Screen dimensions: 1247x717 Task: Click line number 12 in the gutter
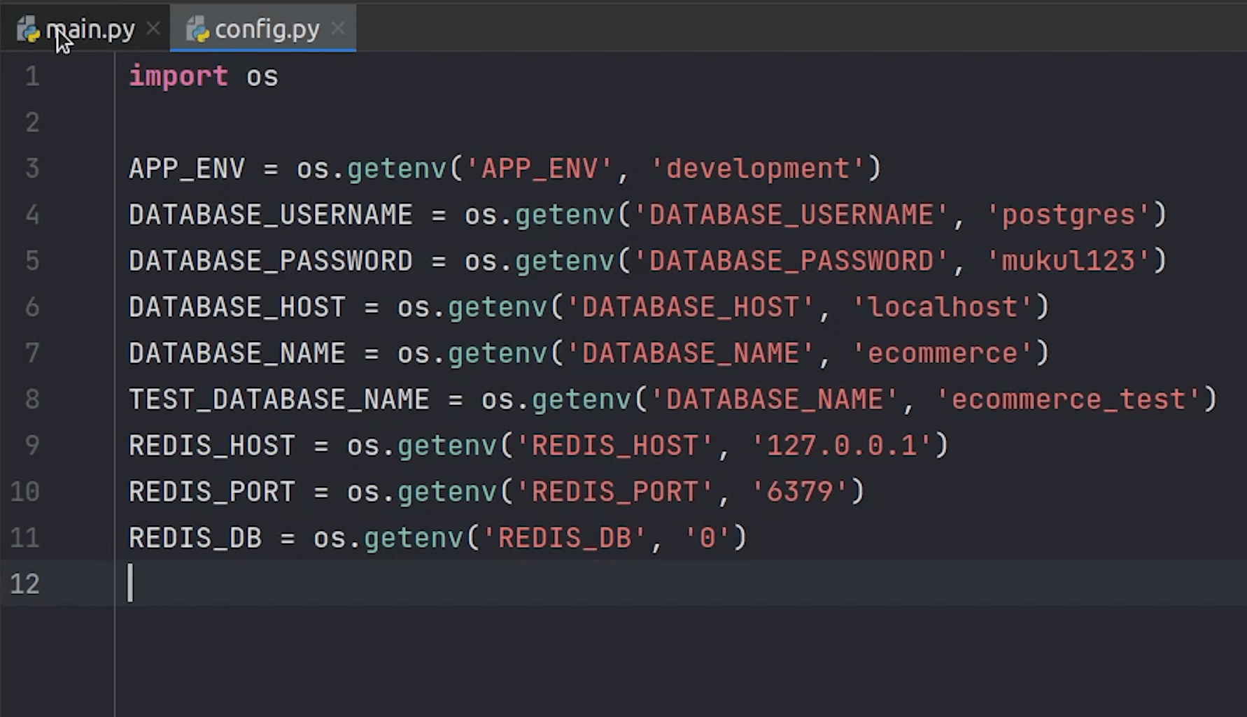25,583
